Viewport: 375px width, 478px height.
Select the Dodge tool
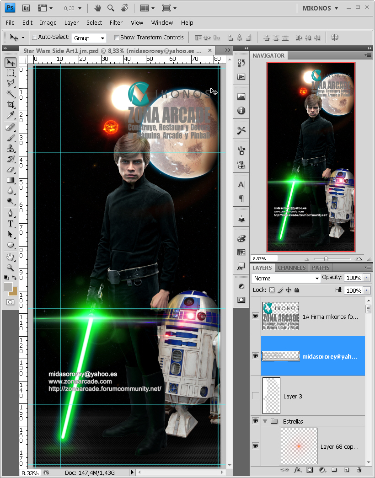tap(11, 201)
